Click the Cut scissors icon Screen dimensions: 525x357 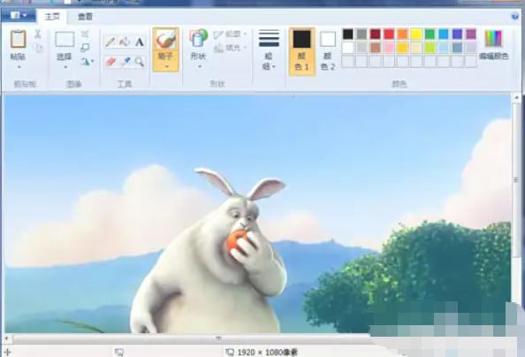(38, 34)
